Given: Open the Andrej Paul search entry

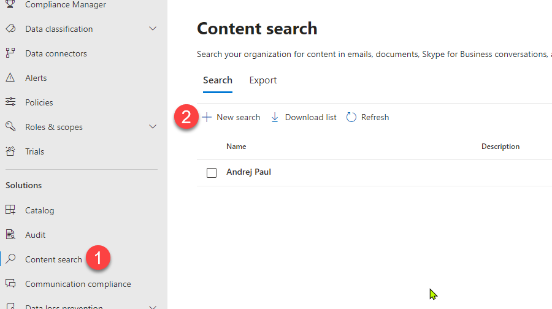Looking at the screenshot, I should (x=248, y=172).
